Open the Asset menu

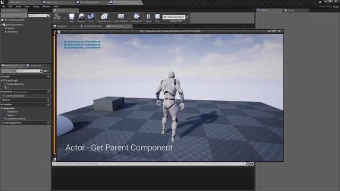tap(19, 6)
